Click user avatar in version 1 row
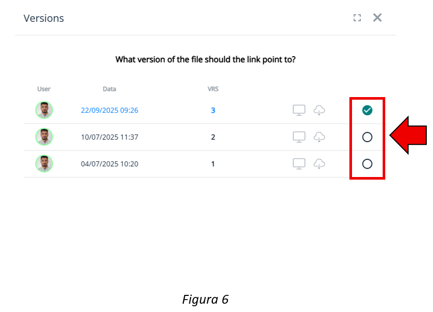433x312 pixels. click(x=44, y=164)
